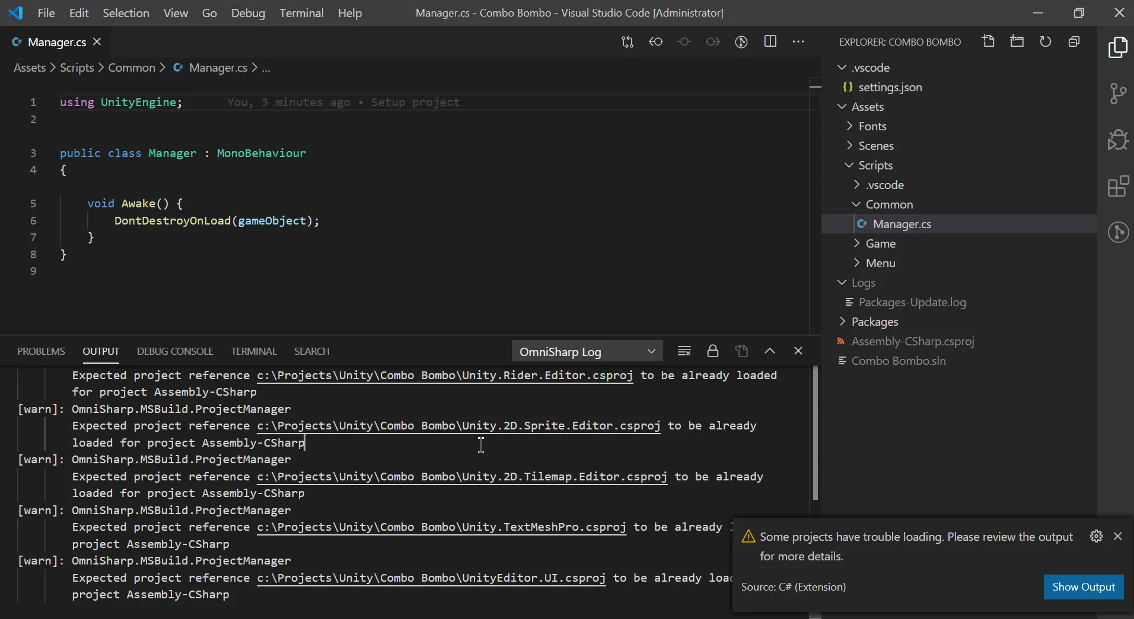Viewport: 1134px width, 619px height.
Task: Open the Debug view icon
Action: click(x=1117, y=140)
